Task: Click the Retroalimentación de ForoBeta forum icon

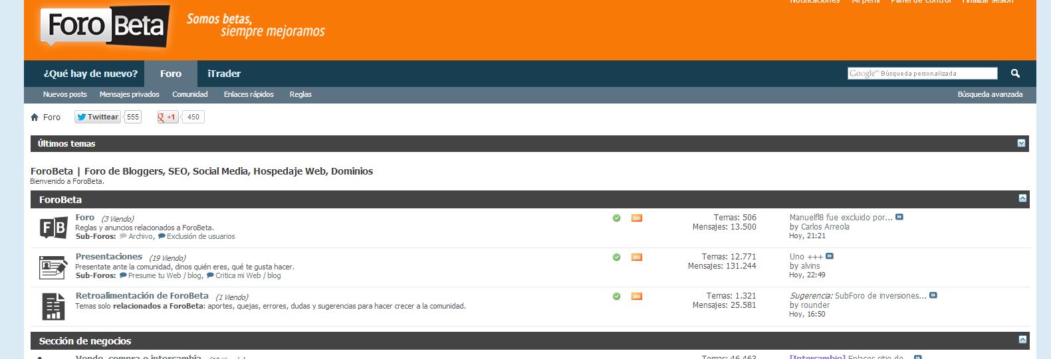Action: pyautogui.click(x=53, y=307)
